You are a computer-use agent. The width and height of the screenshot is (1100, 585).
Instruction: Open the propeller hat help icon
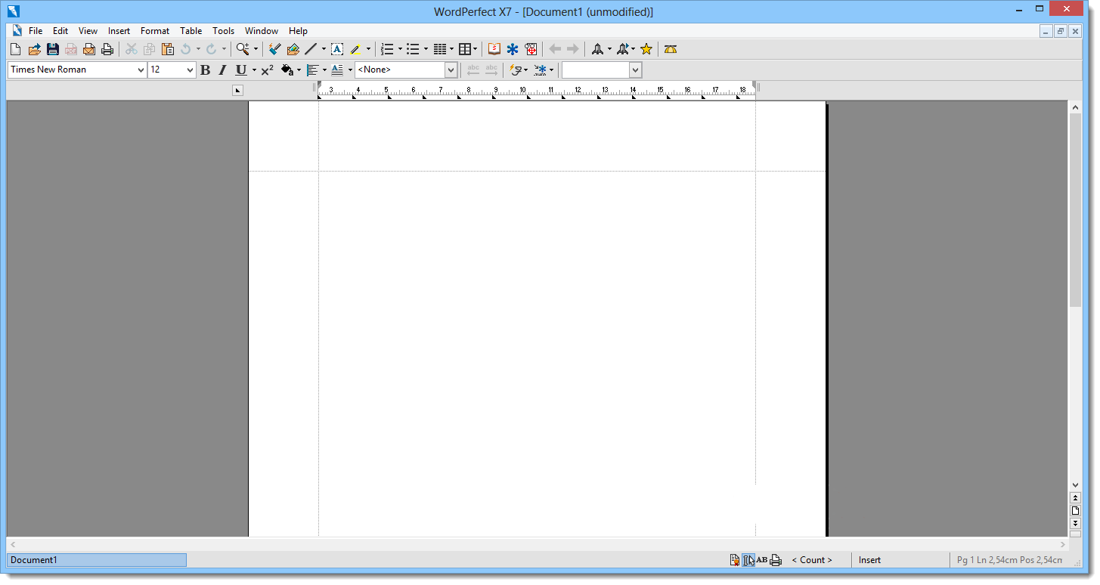[x=671, y=49]
